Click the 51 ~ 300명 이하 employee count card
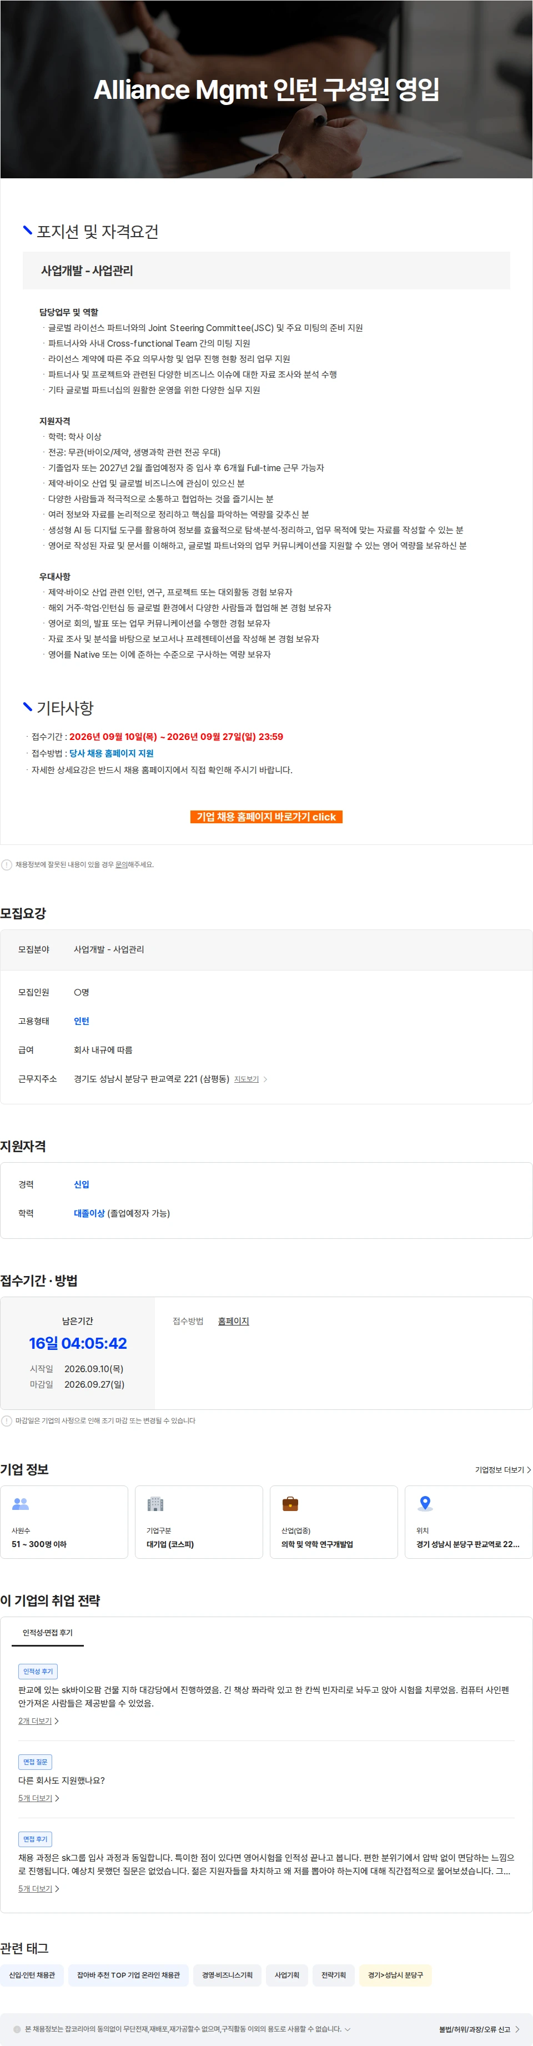Image resolution: width=533 pixels, height=2046 pixels. click(x=63, y=1522)
